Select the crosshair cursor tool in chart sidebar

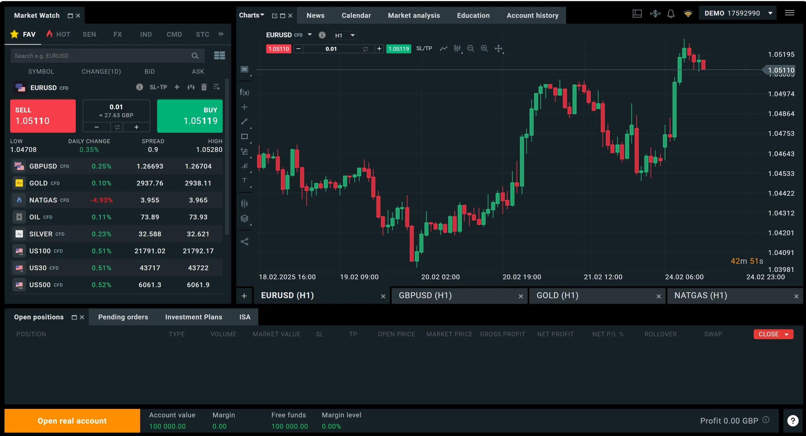244,107
